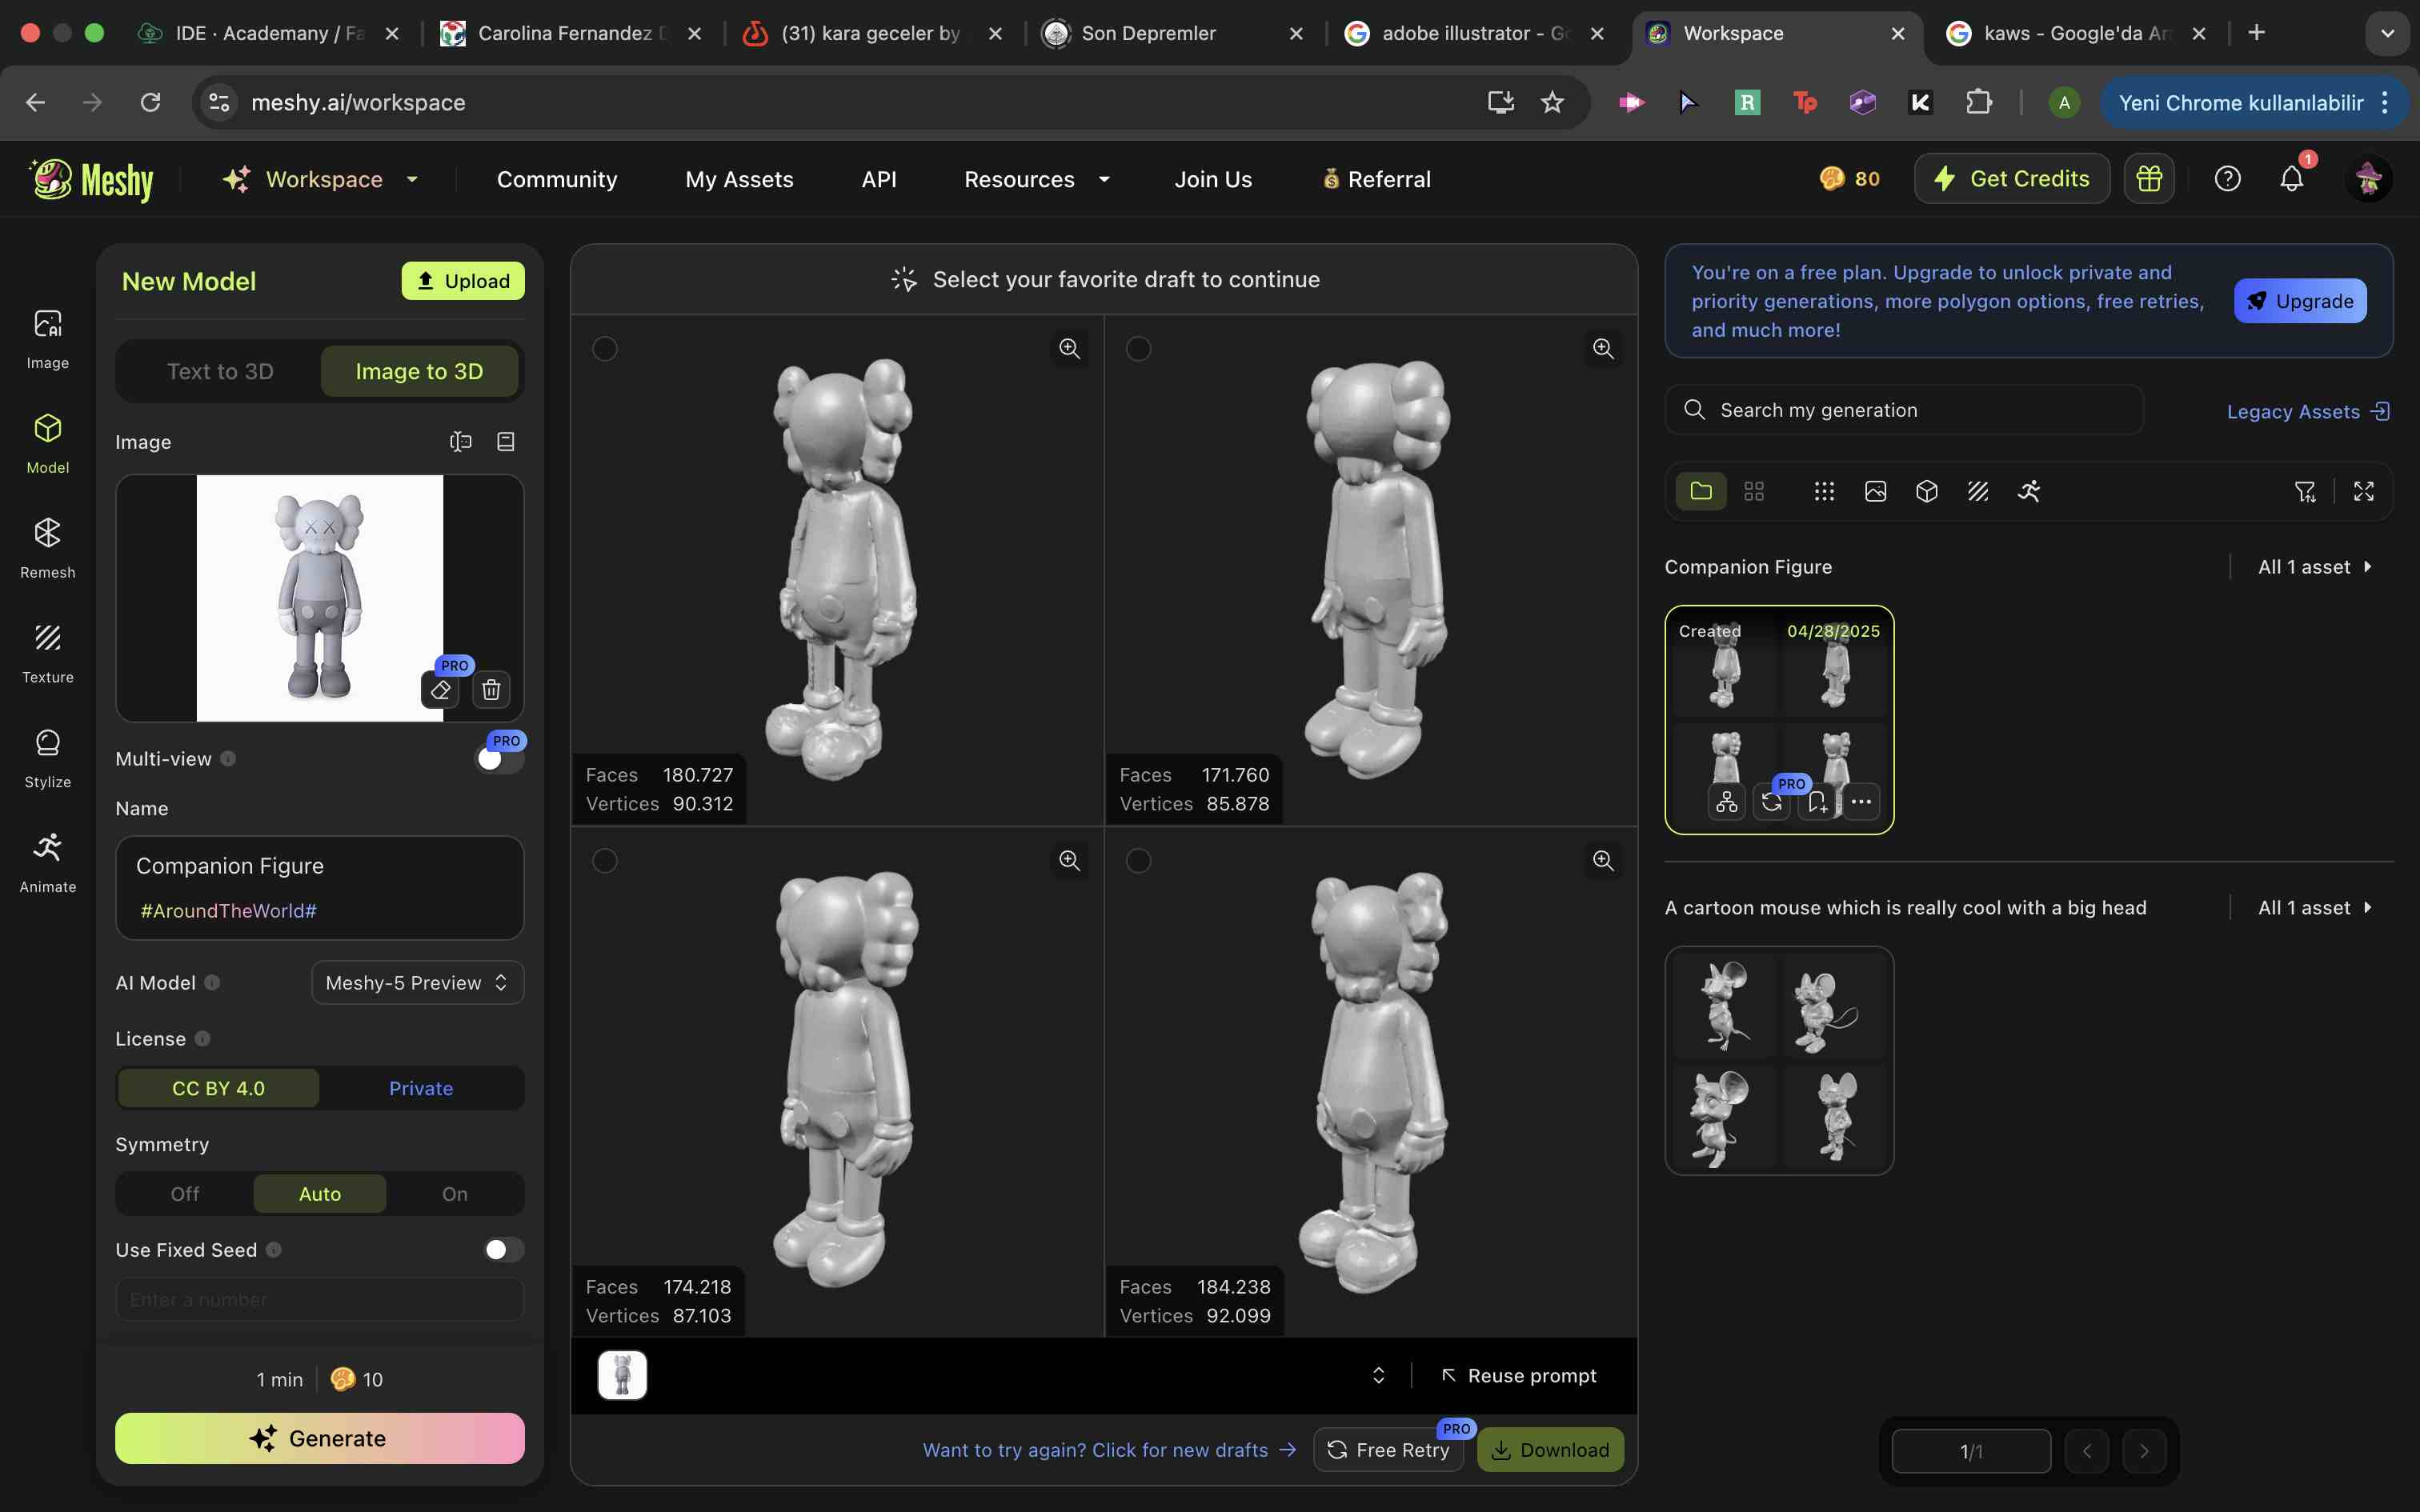The width and height of the screenshot is (2420, 1512).
Task: Click the Generate button
Action: coord(320,1438)
